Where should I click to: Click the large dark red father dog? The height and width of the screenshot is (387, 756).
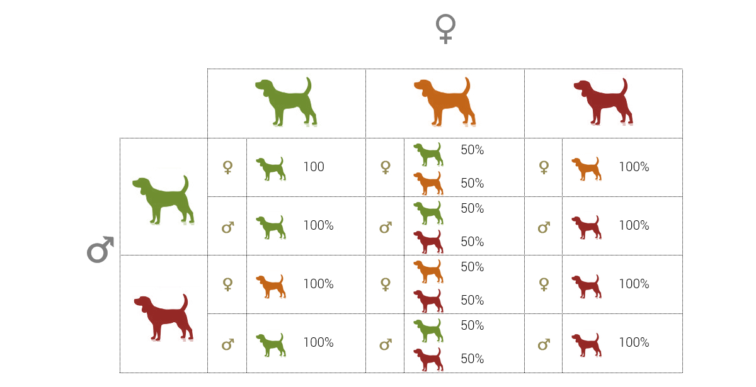click(x=163, y=317)
